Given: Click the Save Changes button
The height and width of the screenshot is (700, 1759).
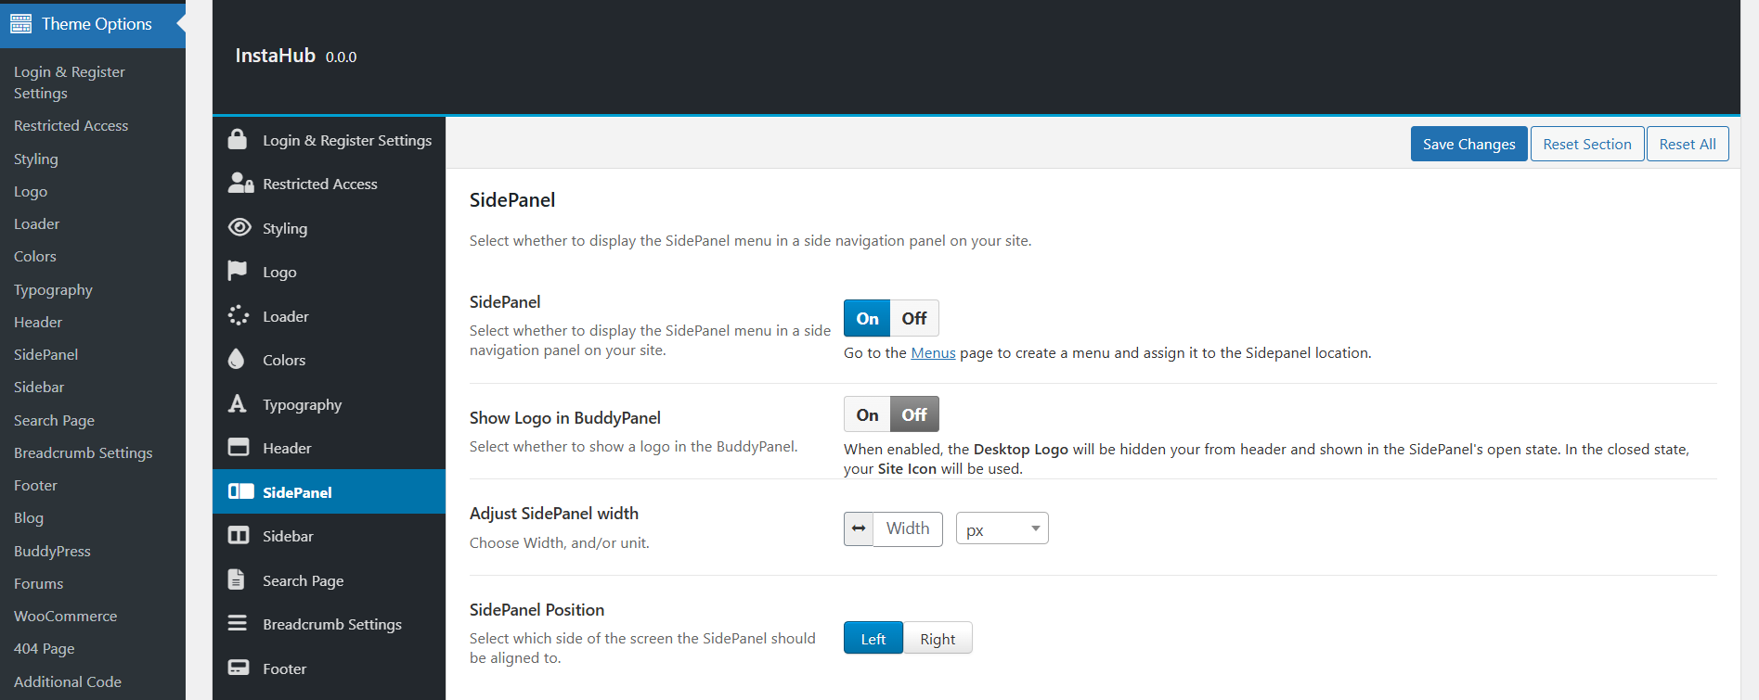Looking at the screenshot, I should coord(1468,144).
